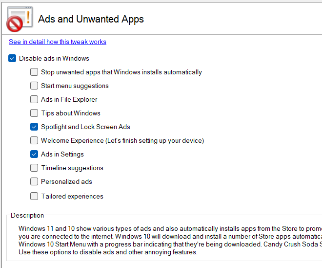Enable the Tips about Windows checkbox
The image size is (322, 268).
click(x=34, y=113)
